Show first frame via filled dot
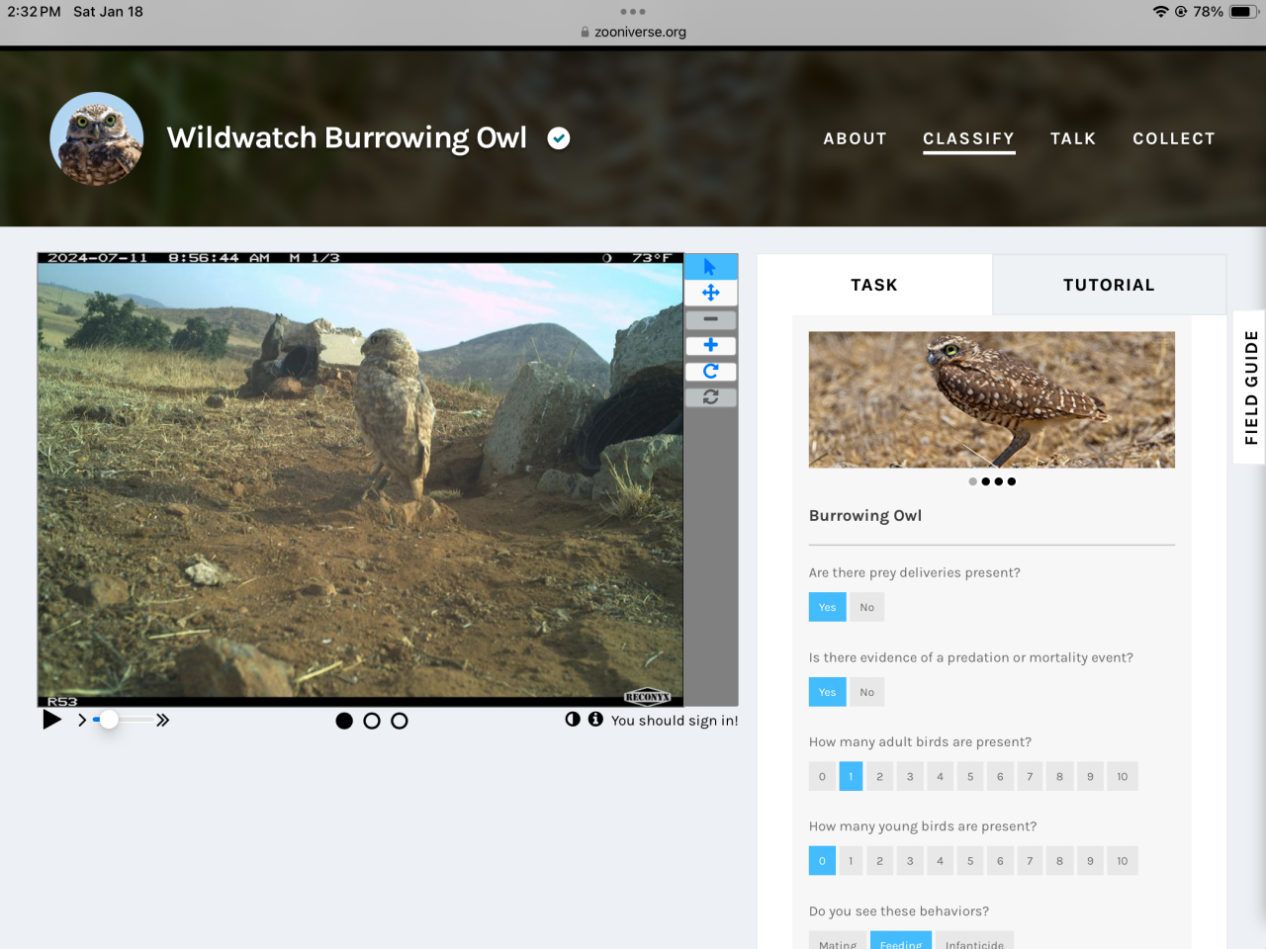The width and height of the screenshot is (1266, 949). tap(344, 721)
